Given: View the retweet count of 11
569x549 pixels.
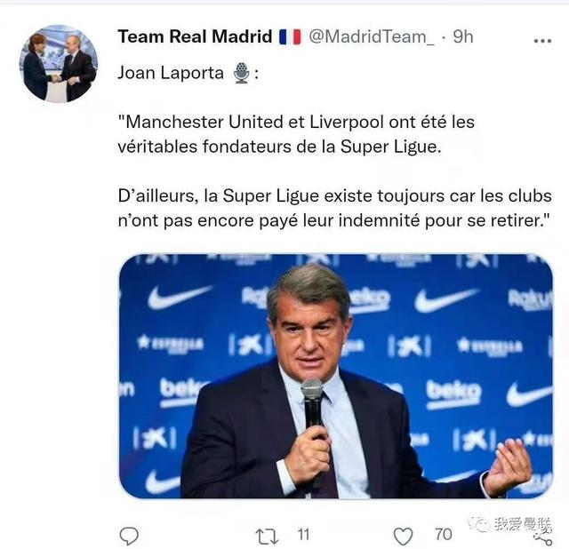Looking at the screenshot, I should pos(303,535).
